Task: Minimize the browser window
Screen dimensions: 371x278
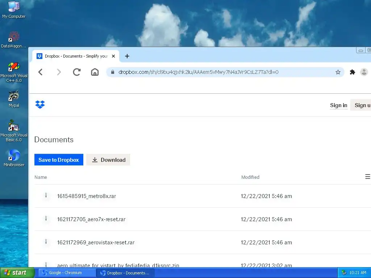Action: 360,50
